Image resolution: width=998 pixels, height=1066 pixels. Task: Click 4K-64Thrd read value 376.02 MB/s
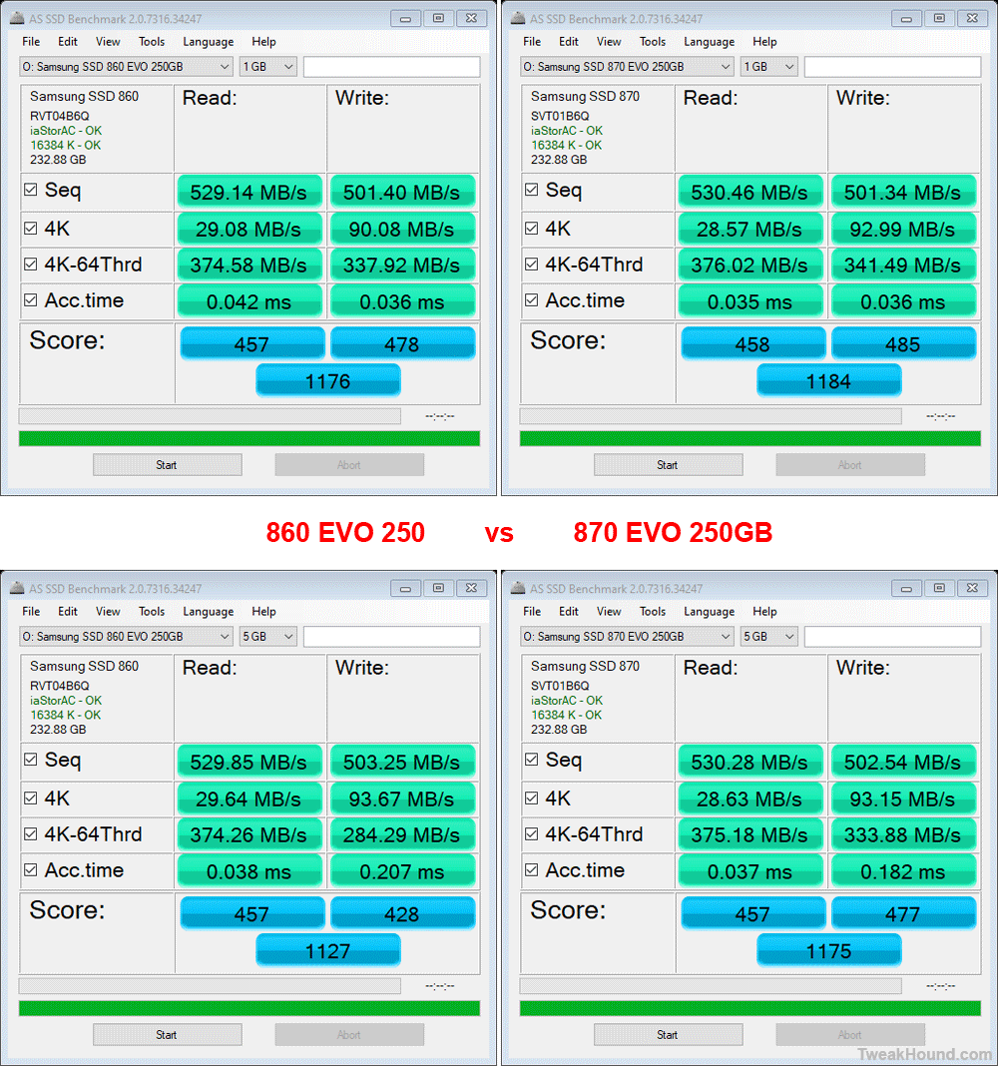pos(749,266)
